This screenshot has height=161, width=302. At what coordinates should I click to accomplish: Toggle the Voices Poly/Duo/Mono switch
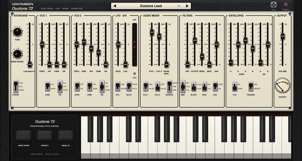[16, 86]
